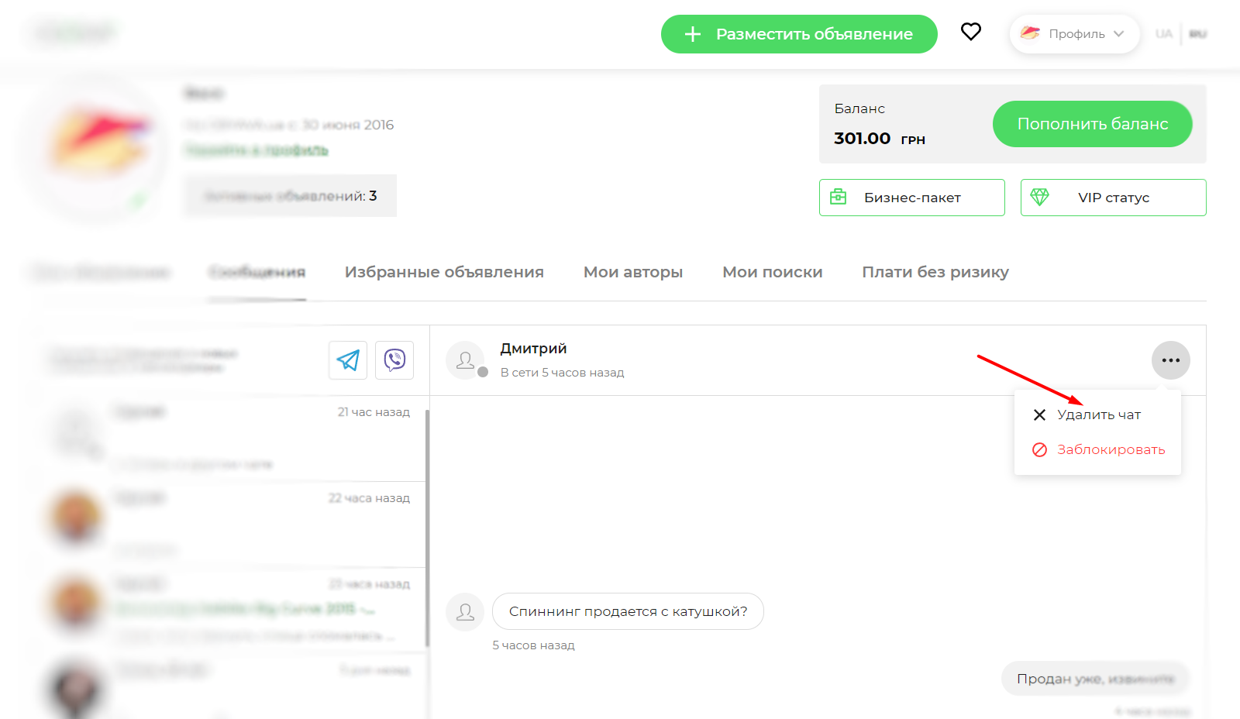Click sender avatar beside the спиннинг message
Screen dimensions: 1240x719
click(465, 612)
